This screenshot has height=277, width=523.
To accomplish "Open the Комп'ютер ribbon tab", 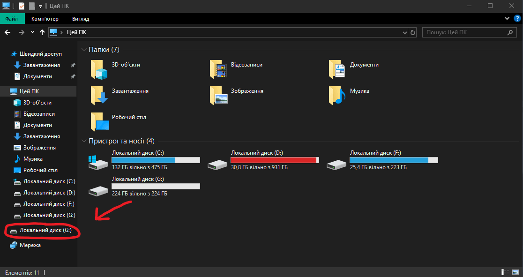I will coord(45,19).
